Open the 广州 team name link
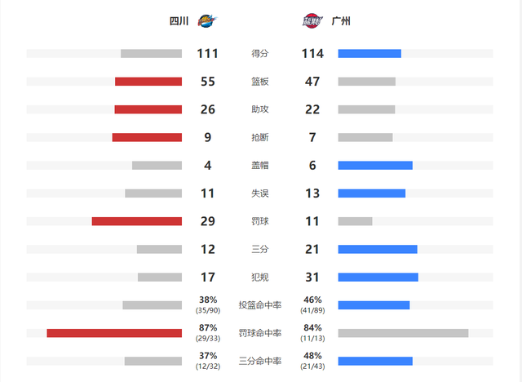The image size is (522, 382). [341, 21]
